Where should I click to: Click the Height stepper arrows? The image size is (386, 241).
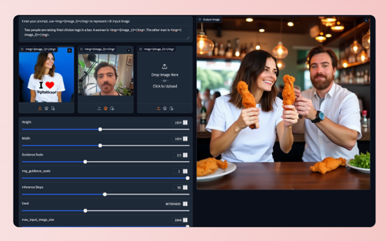pyautogui.click(x=185, y=122)
